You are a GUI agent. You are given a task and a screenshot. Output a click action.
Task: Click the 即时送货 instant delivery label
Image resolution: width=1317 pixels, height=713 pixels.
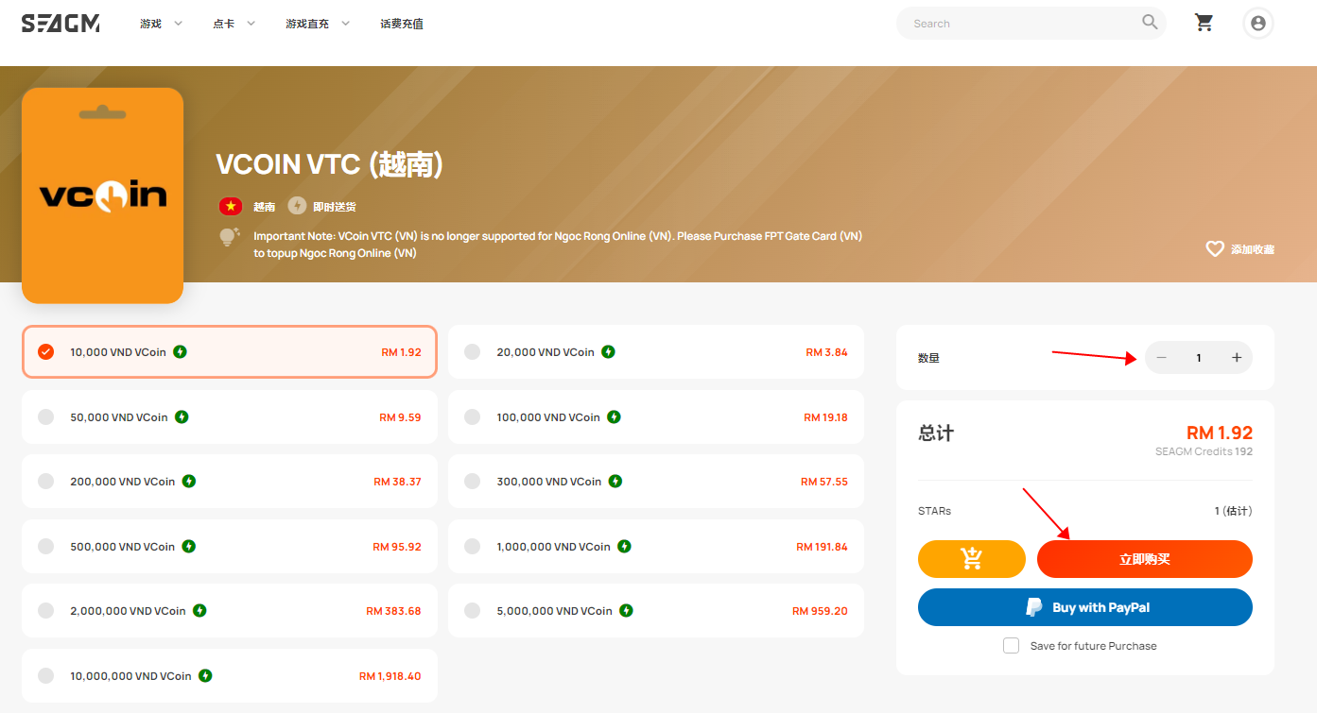335,207
